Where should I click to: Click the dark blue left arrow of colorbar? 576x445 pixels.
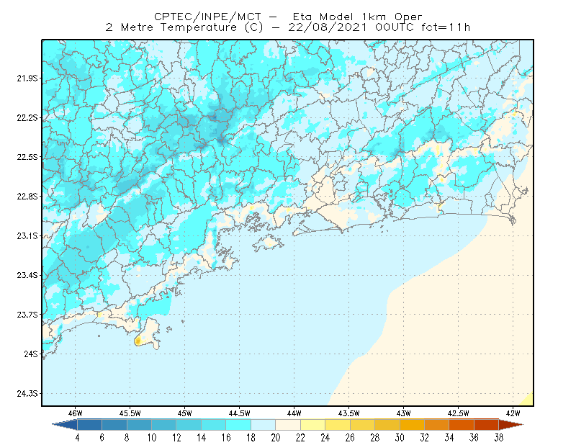click(x=66, y=425)
